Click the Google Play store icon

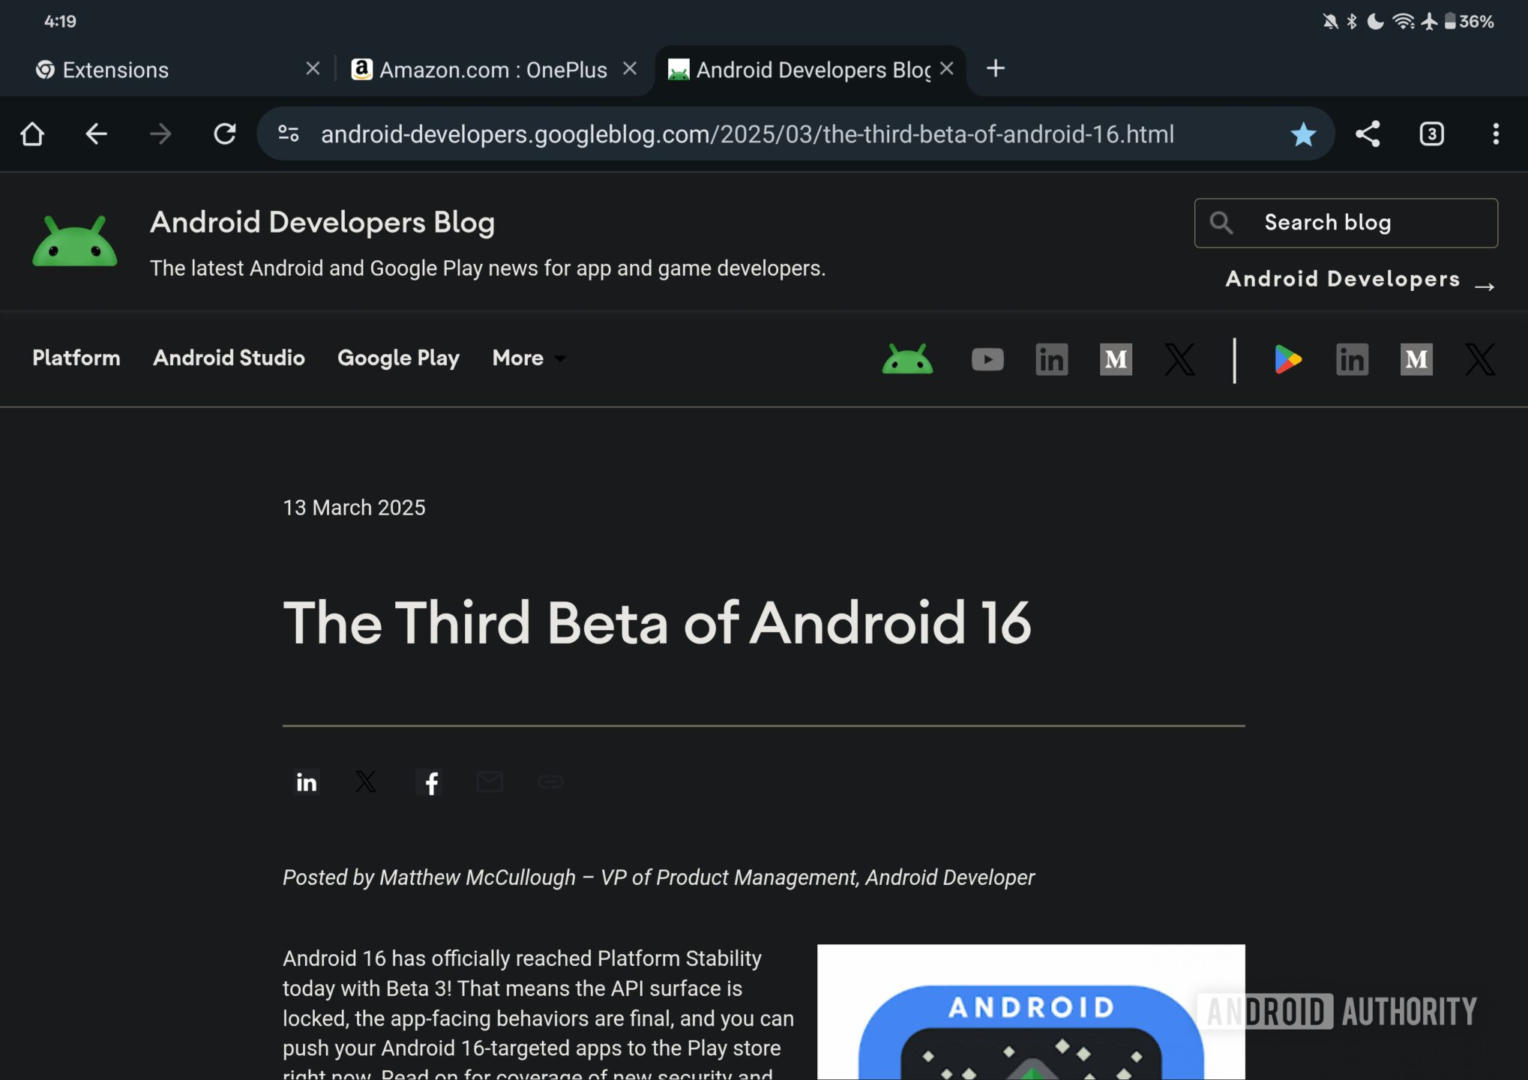click(1287, 359)
